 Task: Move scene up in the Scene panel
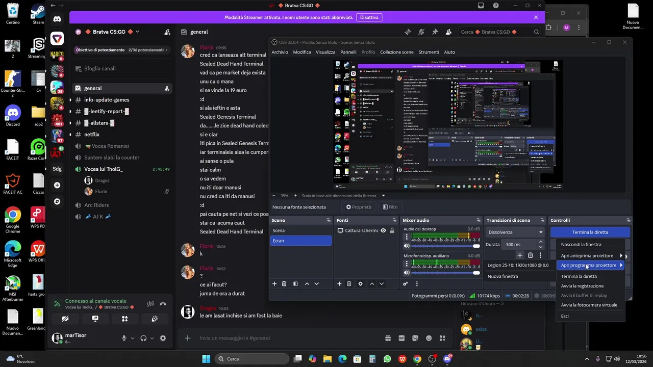(x=307, y=284)
